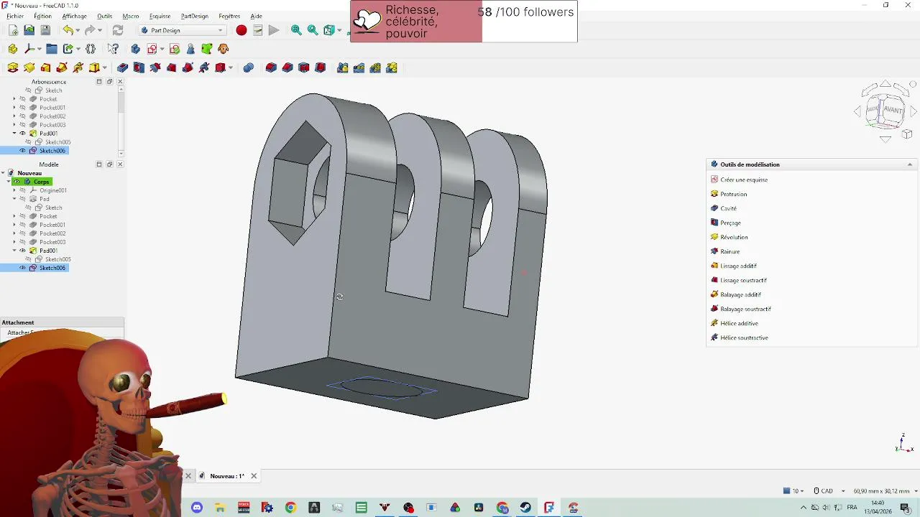Click Perçage in modeling tools

(x=730, y=223)
